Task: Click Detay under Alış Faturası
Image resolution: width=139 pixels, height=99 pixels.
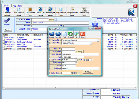Action: click(61, 15)
